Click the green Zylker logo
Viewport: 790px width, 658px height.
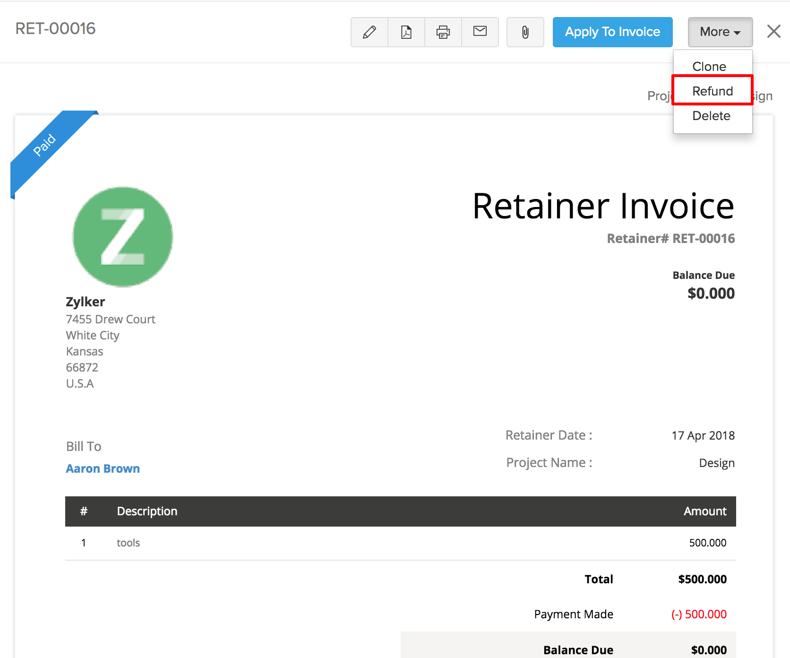(123, 236)
